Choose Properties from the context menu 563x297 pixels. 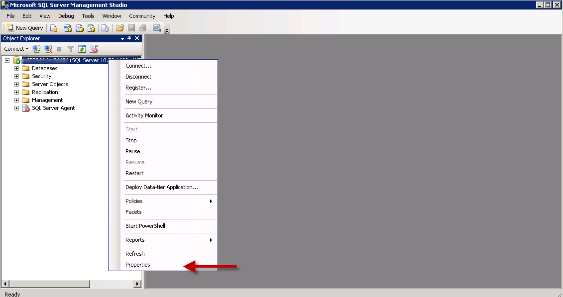click(x=138, y=265)
